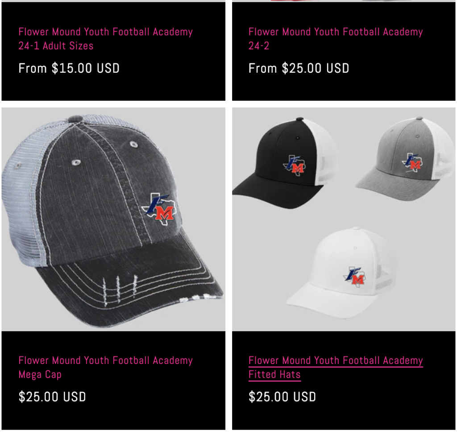Open the Mega Cap product title link
Viewport: 457px width, 434px height.
pyautogui.click(x=105, y=367)
